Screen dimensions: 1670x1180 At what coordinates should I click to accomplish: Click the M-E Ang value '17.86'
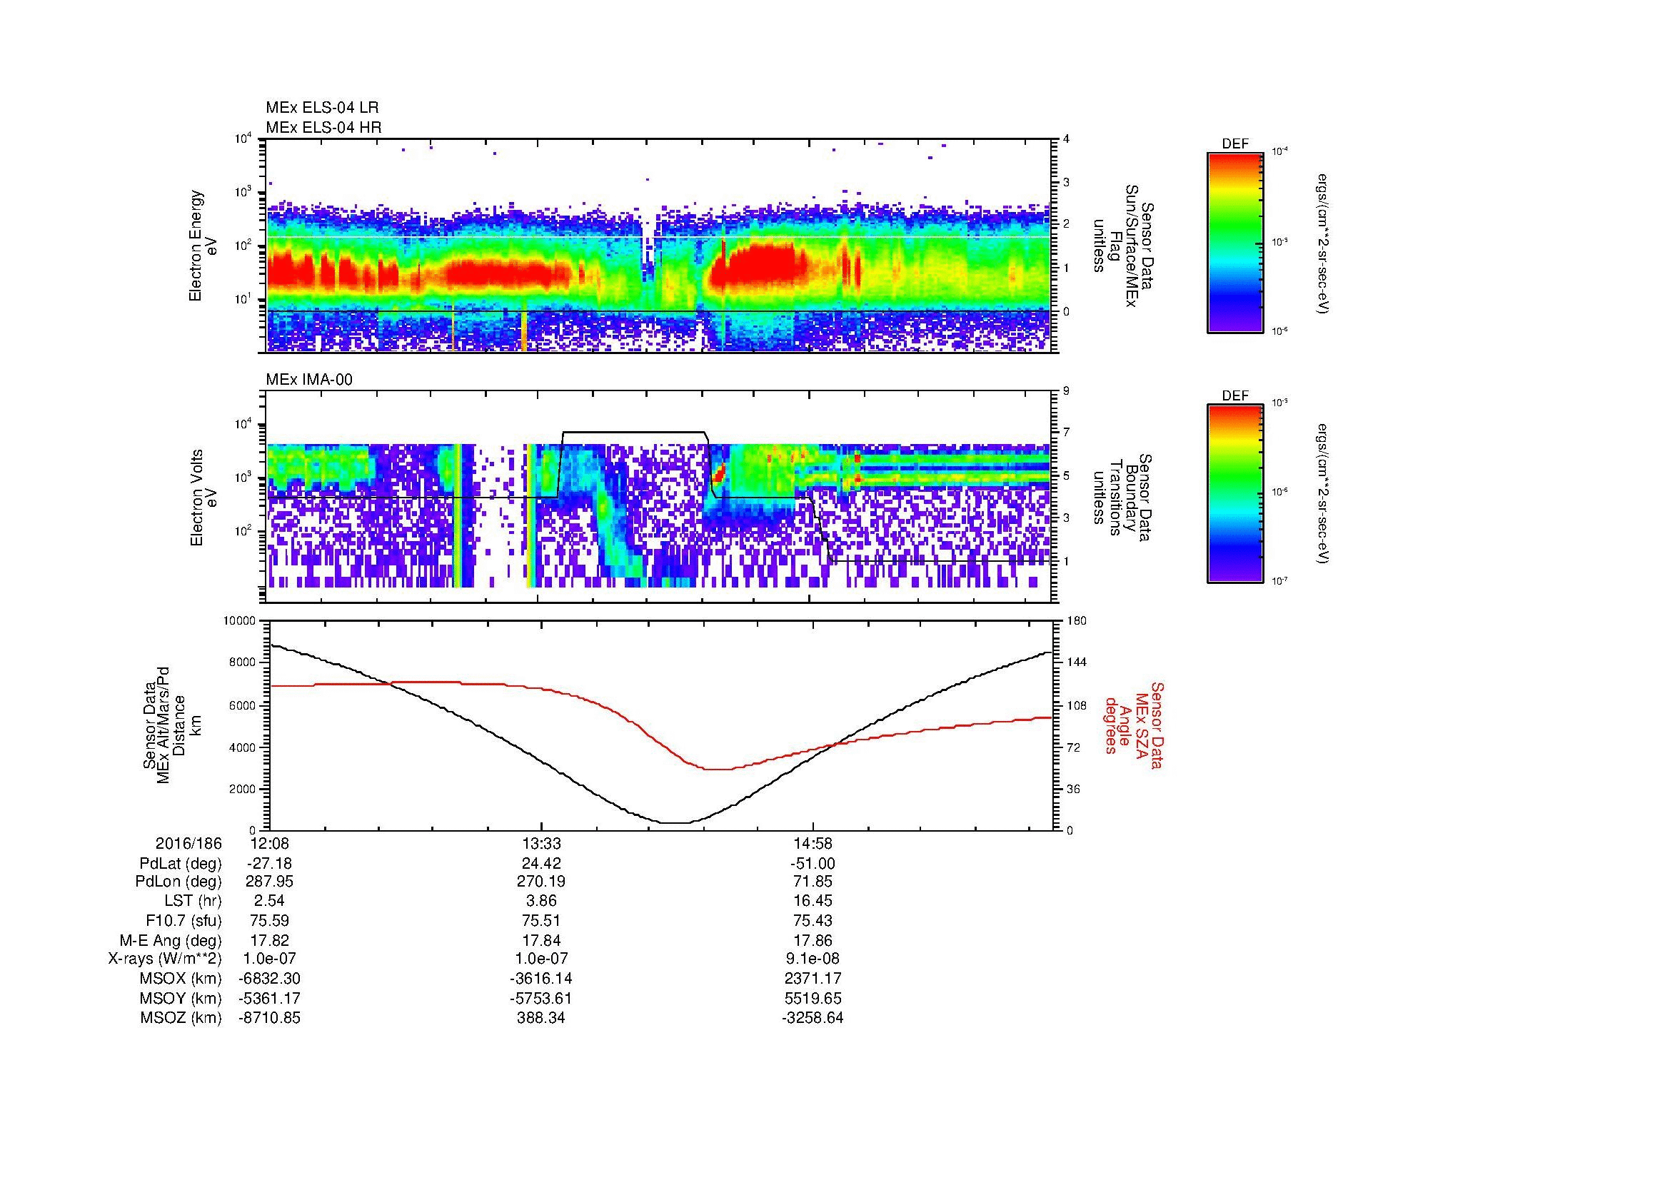coord(813,940)
